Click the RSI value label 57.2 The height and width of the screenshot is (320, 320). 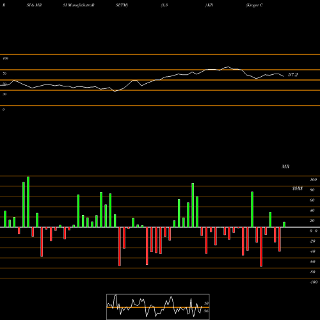coord(292,75)
